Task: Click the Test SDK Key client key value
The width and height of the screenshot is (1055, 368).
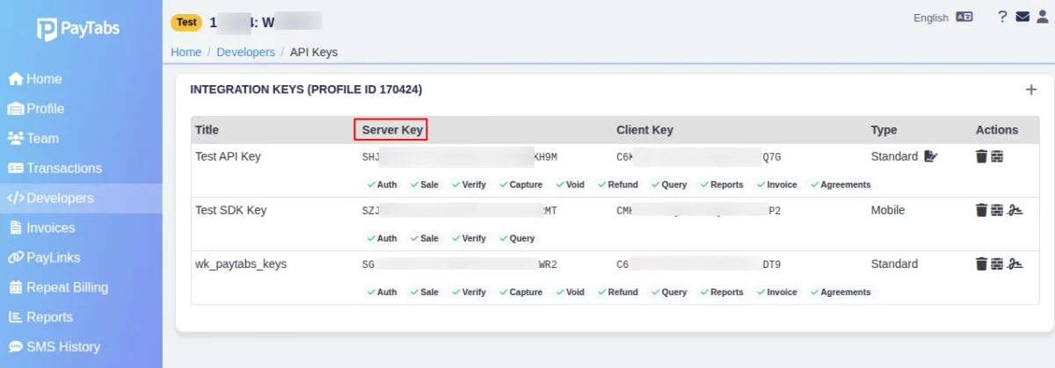Action: (699, 211)
